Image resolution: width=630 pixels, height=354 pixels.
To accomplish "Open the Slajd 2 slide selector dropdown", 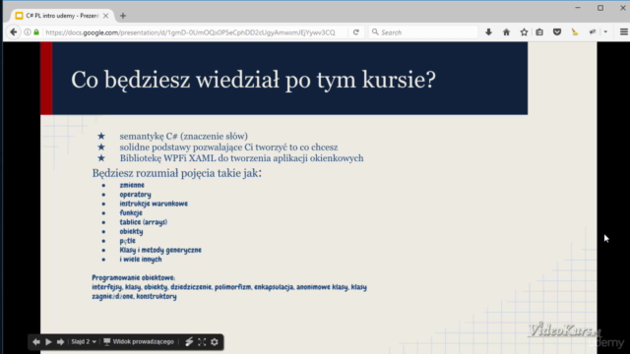I will click(84, 342).
